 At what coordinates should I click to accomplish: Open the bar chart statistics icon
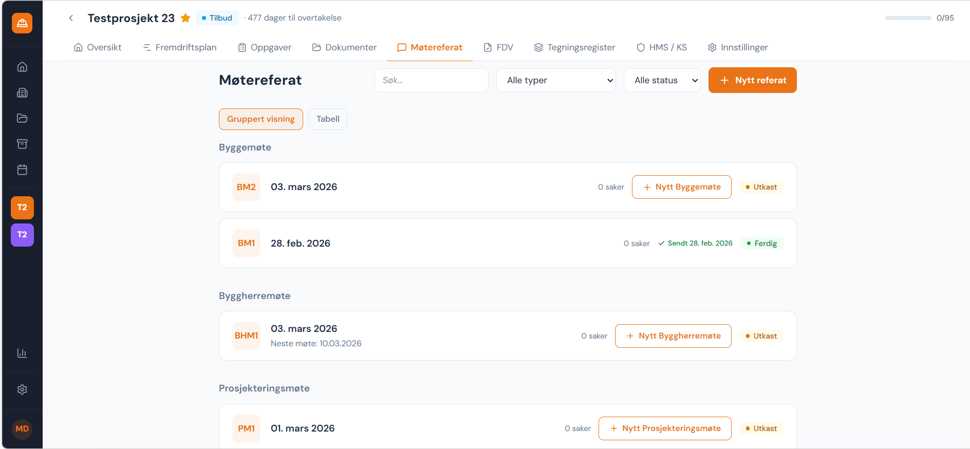pyautogui.click(x=22, y=353)
